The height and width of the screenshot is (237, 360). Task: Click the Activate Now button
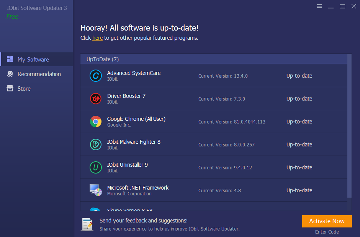327,221
